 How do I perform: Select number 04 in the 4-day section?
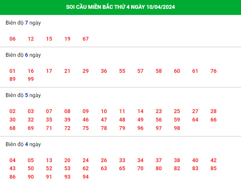tap(12, 160)
